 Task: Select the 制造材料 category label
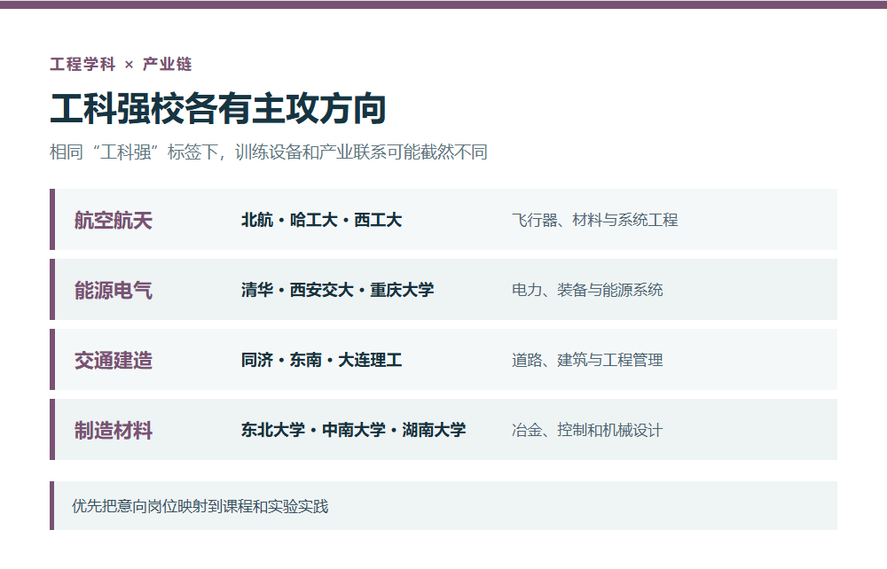(x=114, y=431)
